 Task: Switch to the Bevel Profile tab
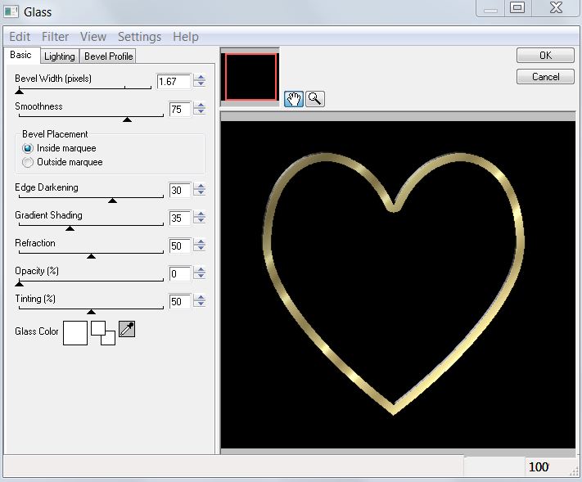pos(109,56)
